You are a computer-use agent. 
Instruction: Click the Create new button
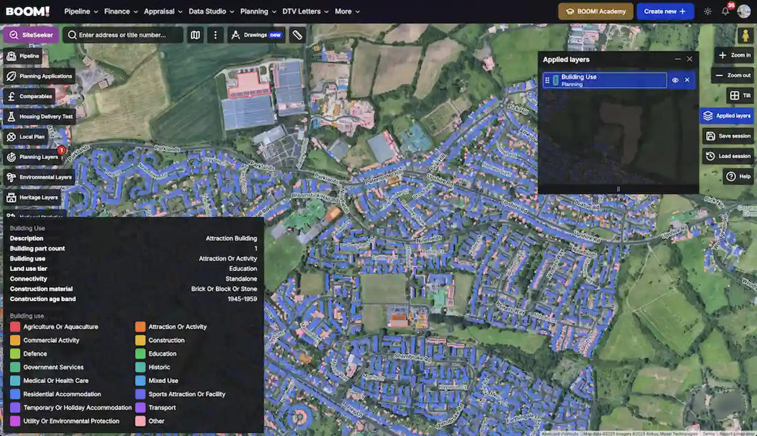tap(665, 11)
